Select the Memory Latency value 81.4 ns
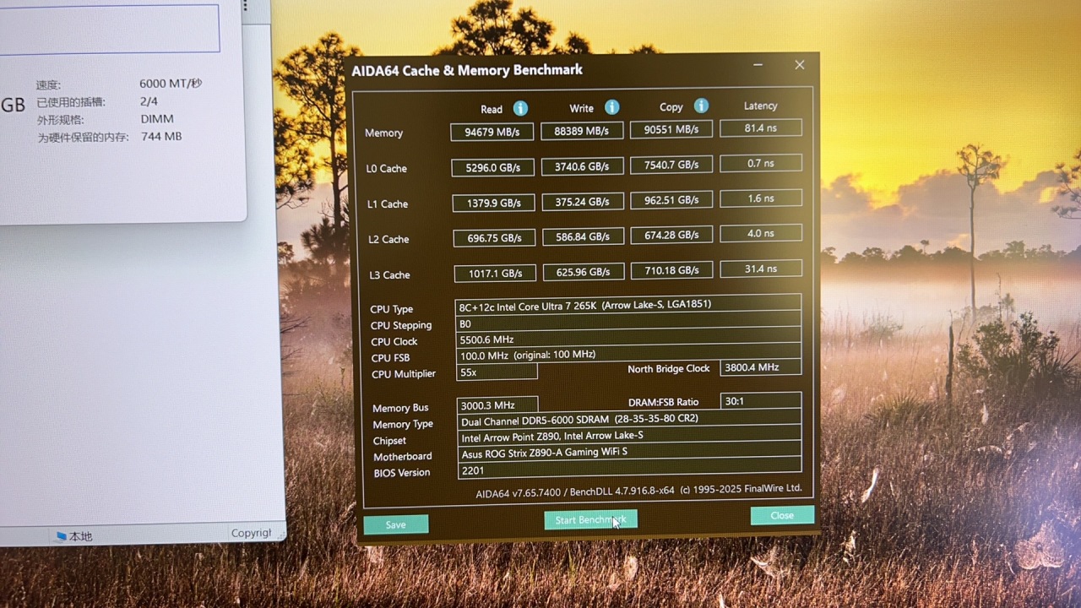This screenshot has height=608, width=1081. pos(761,128)
